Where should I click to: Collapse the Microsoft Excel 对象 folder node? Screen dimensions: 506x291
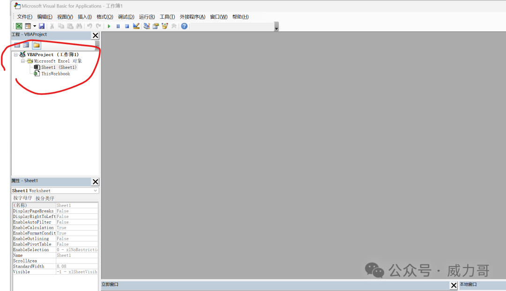(22, 61)
